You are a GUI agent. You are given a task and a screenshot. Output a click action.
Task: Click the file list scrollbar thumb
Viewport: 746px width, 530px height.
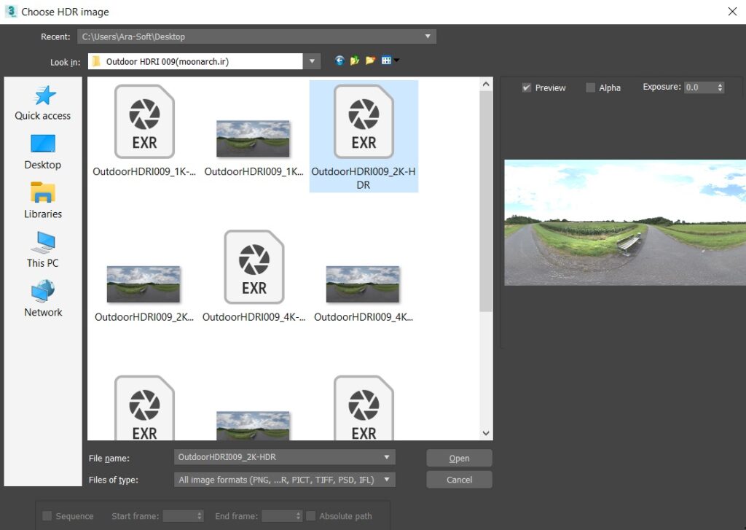tap(486, 201)
